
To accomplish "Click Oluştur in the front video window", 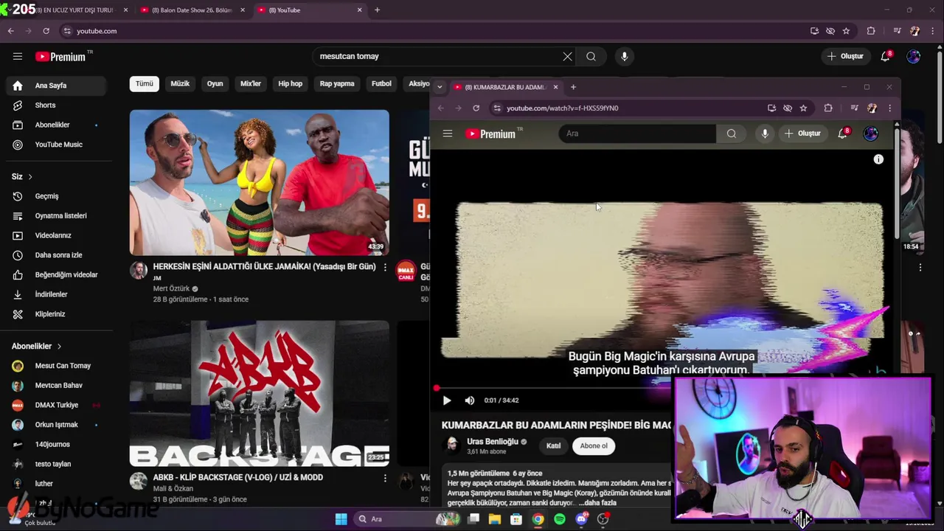I will click(802, 133).
